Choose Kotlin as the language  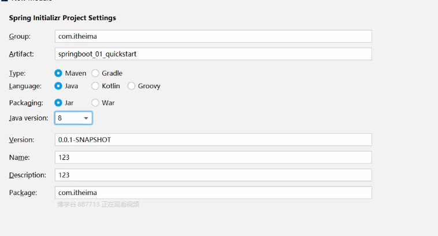pyautogui.click(x=95, y=86)
